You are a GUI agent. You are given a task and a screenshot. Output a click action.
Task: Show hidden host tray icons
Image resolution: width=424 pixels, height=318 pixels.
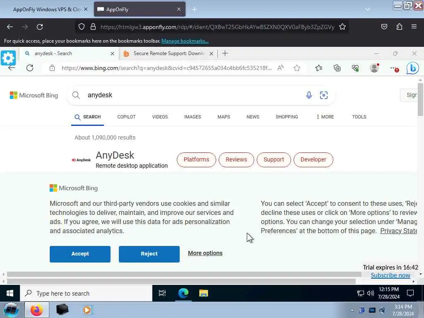pyautogui.click(x=352, y=311)
